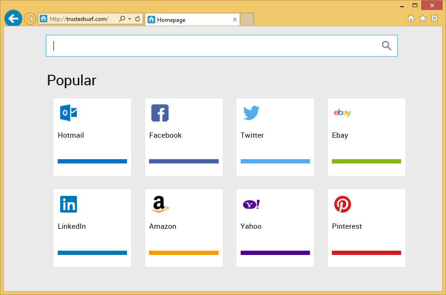Click the search magnifier in the page search box
The height and width of the screenshot is (295, 446).
pyautogui.click(x=387, y=46)
